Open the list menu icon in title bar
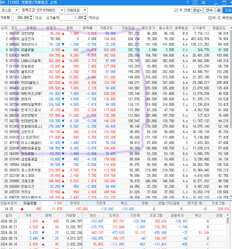 click(x=203, y=2)
